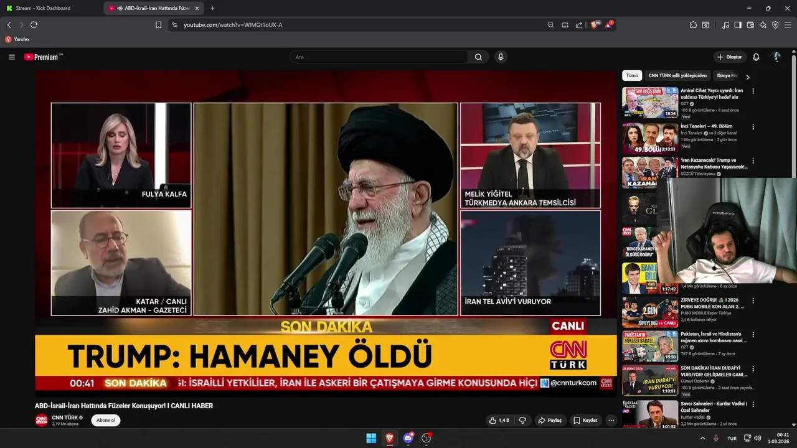Open Discord from the taskbar

coord(408,438)
